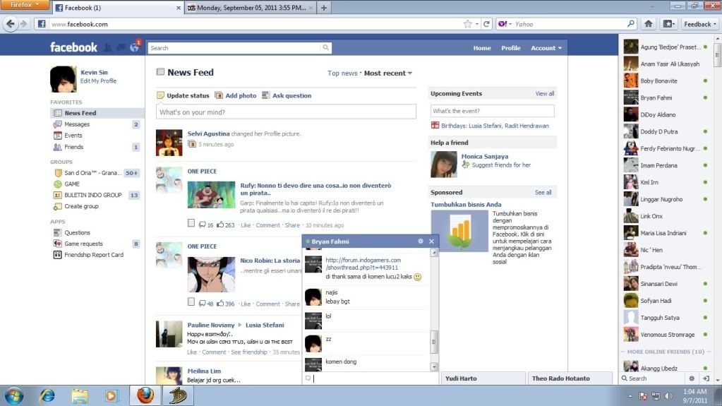Click Facebook search box
The width and height of the screenshot is (722, 406).
(x=234, y=48)
